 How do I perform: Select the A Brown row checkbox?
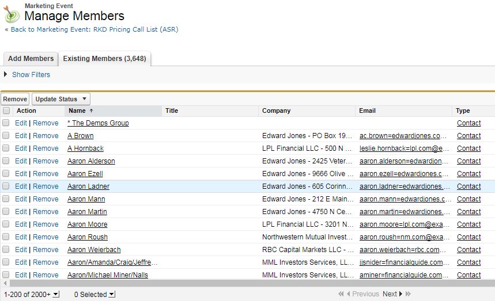point(6,136)
